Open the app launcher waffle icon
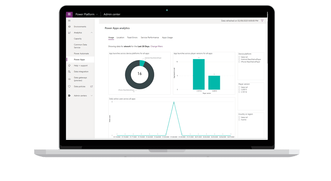 (x=69, y=14)
